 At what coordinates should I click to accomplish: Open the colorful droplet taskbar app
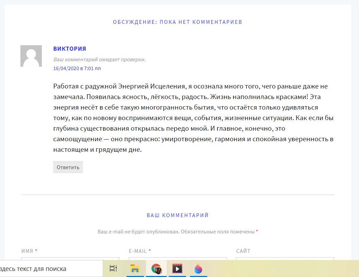click(x=198, y=268)
